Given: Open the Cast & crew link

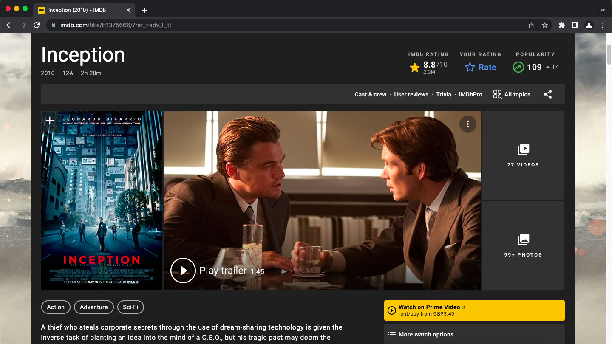Looking at the screenshot, I should coord(371,94).
